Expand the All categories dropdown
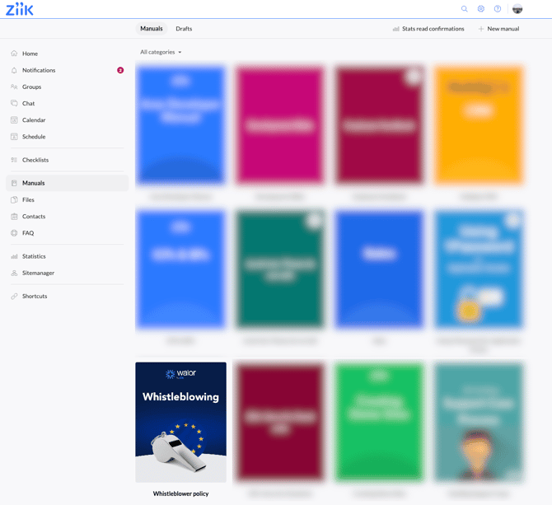The width and height of the screenshot is (552, 505). pyautogui.click(x=161, y=52)
